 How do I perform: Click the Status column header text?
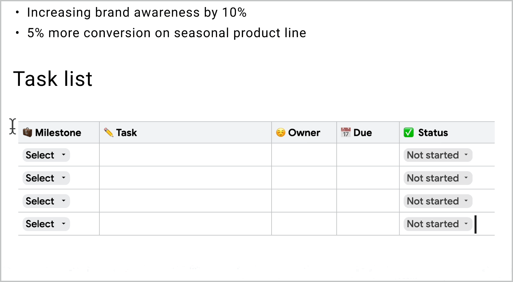pos(433,132)
